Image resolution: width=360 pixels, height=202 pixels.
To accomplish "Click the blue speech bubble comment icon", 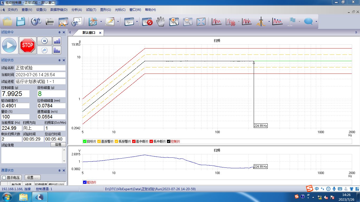I will 308,21.
